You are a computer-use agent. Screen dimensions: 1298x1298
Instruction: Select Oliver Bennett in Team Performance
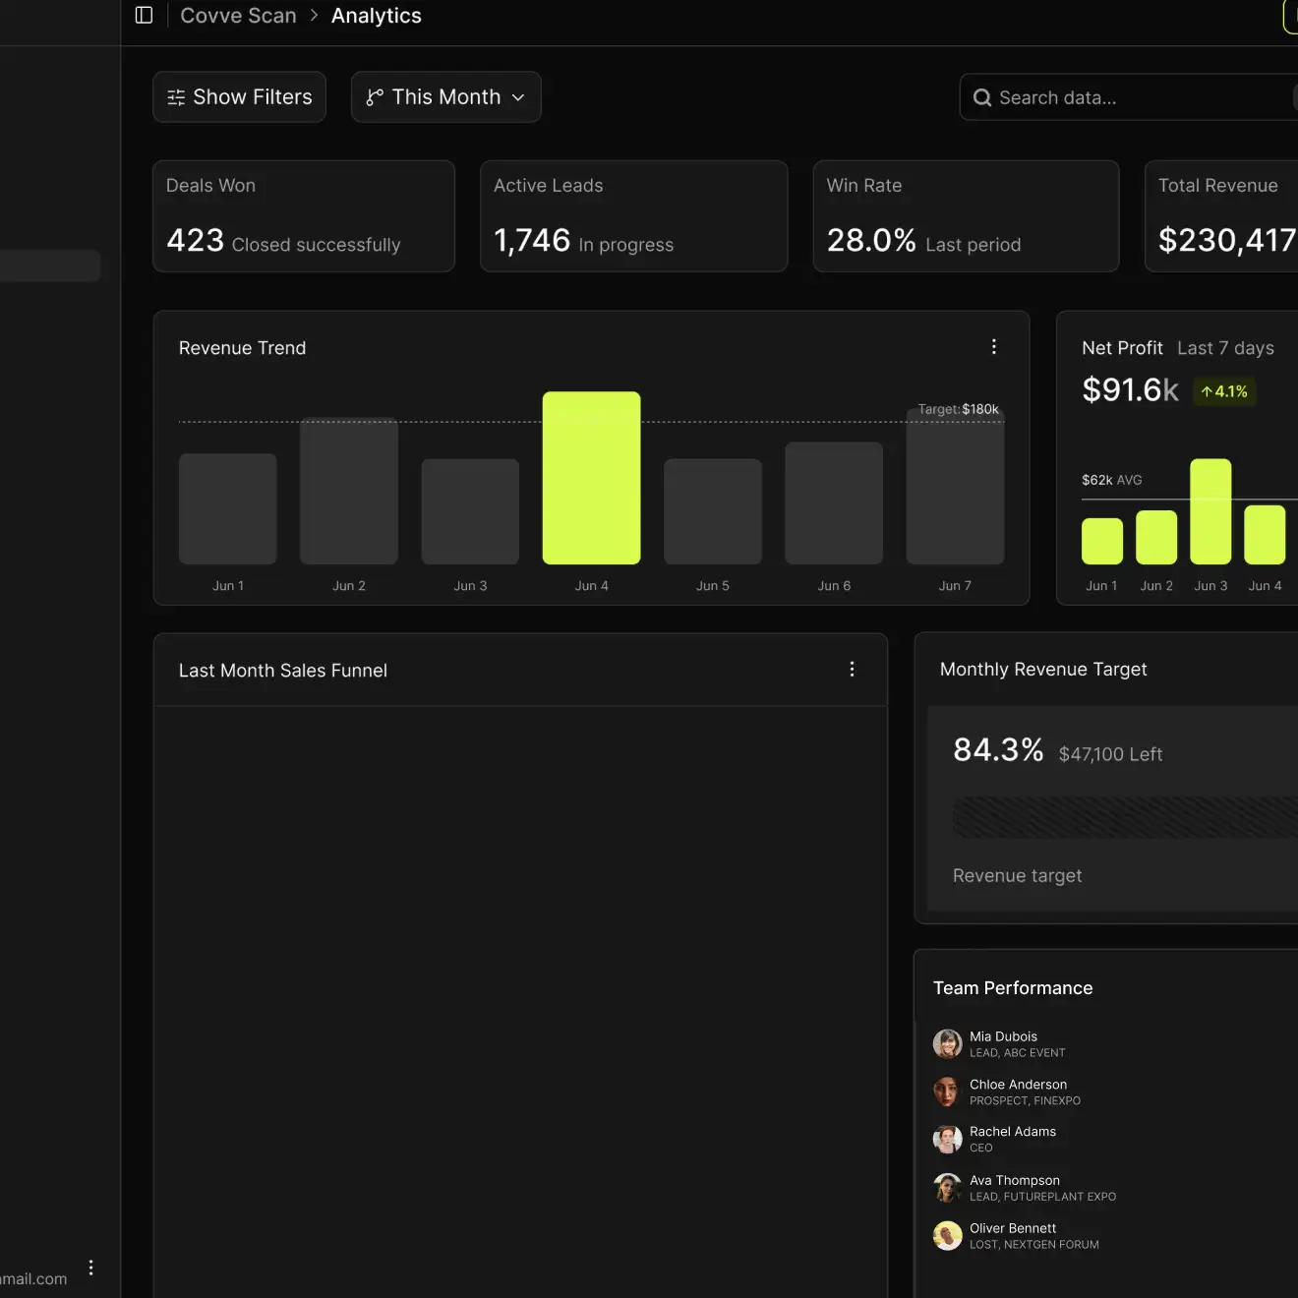(x=1013, y=1228)
